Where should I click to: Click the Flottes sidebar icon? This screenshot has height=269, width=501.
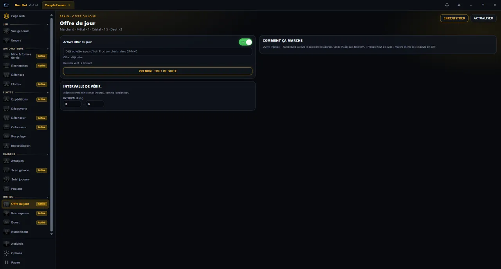(x=6, y=84)
